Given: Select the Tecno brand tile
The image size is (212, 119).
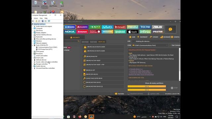Looking at the screenshot, I should (145, 27).
